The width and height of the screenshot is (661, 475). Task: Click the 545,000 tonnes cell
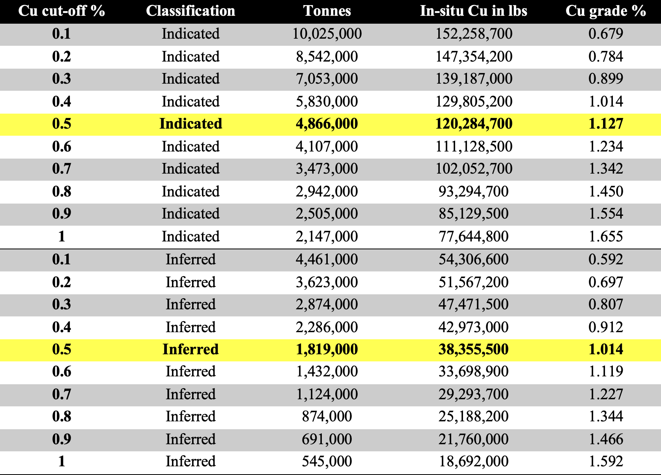point(327,462)
